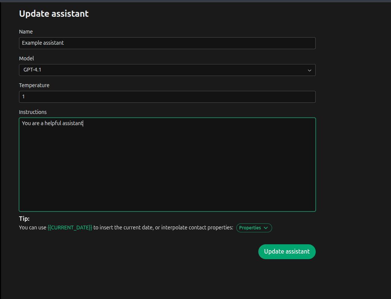The image size is (391, 299).
Task: Click the Name input field
Action: click(167, 43)
